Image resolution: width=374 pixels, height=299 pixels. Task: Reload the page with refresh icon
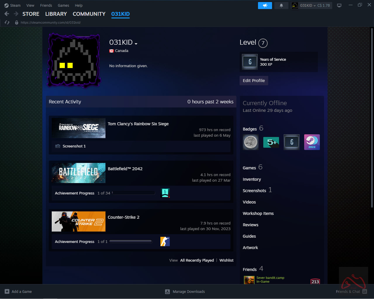[x=7, y=22]
